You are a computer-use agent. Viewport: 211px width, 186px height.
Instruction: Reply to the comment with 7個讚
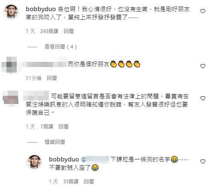pyautogui.click(x=63, y=126)
